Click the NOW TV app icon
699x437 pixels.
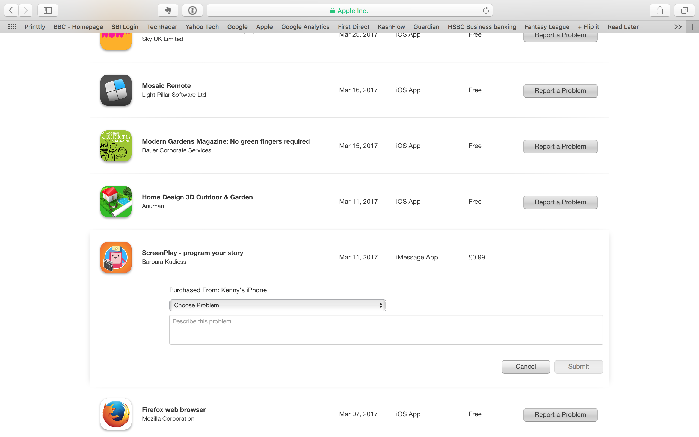tap(116, 41)
